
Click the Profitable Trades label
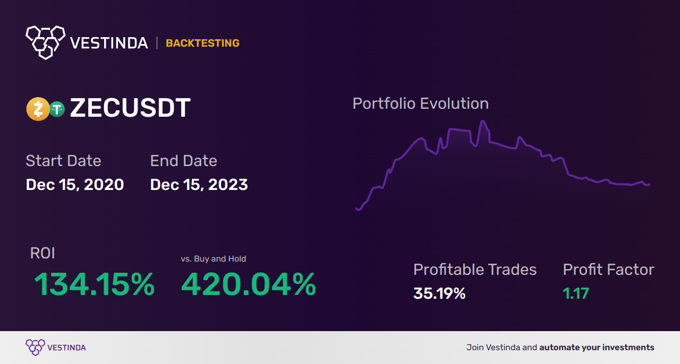point(475,270)
